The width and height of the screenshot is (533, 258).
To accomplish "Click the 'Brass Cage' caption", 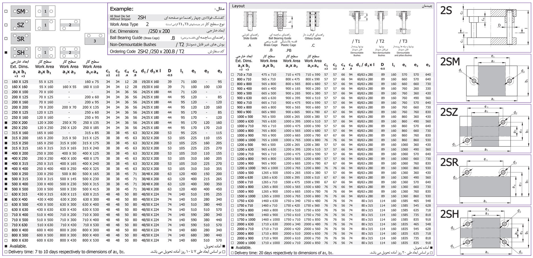I will tap(270, 45).
